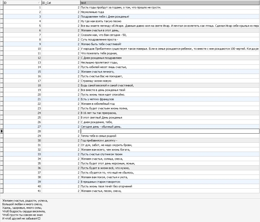Click the current row indicator arrow for row 28
This screenshot has height=222, width=260.
click(x=2, y=131)
